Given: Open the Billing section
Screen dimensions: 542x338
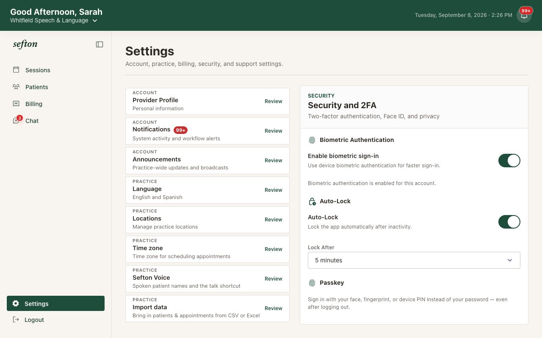Looking at the screenshot, I should pyautogui.click(x=55, y=104).
